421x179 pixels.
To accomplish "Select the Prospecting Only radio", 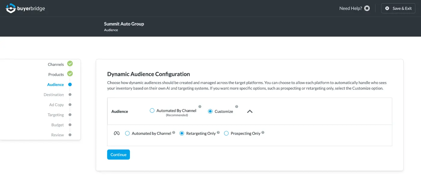I will pos(226,133).
